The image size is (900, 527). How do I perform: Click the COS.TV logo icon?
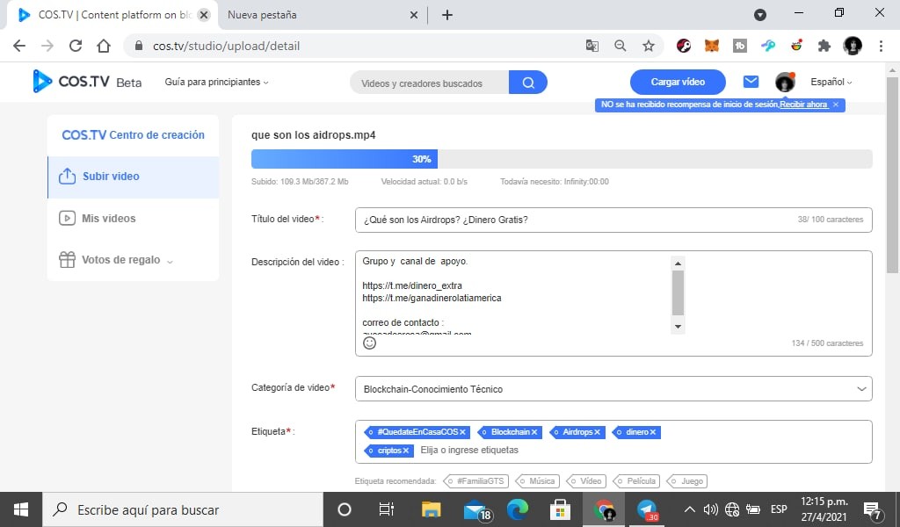42,82
